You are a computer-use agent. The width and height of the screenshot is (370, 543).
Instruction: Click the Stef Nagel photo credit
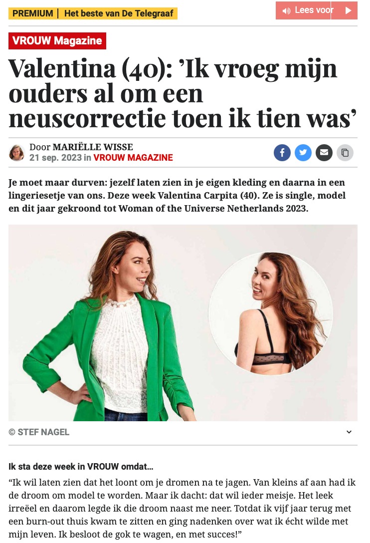click(39, 432)
